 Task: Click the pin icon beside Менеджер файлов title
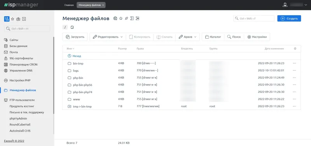[126, 18]
